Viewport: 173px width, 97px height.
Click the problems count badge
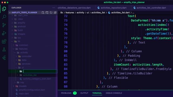[75, 93]
